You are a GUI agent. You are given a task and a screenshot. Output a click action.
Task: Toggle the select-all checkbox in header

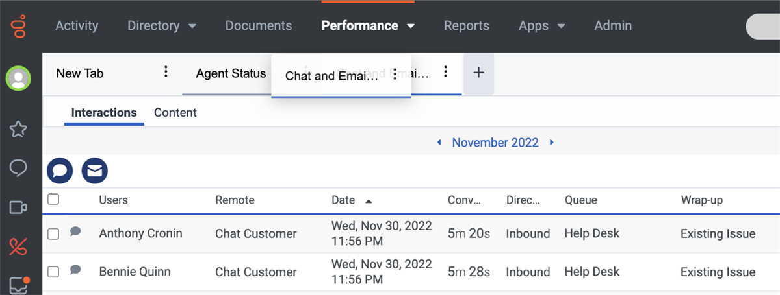pyautogui.click(x=53, y=199)
